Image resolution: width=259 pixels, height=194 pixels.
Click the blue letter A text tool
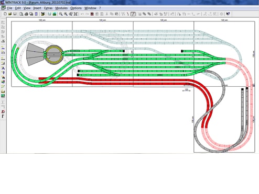(x=3, y=68)
